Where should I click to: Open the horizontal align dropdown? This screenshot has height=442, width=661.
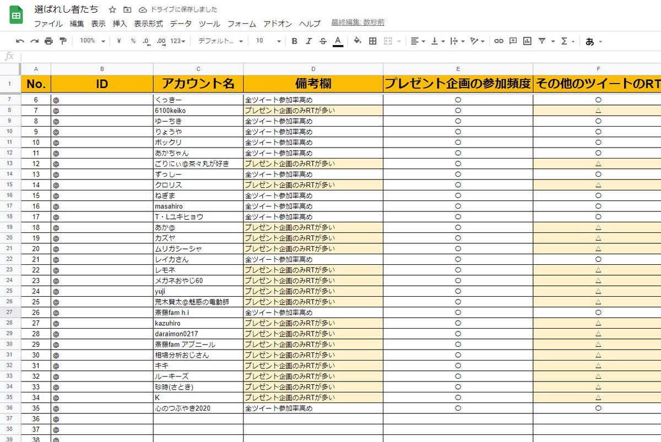(418, 41)
